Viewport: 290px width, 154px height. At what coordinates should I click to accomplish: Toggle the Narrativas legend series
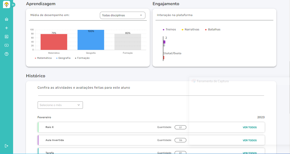190,30
